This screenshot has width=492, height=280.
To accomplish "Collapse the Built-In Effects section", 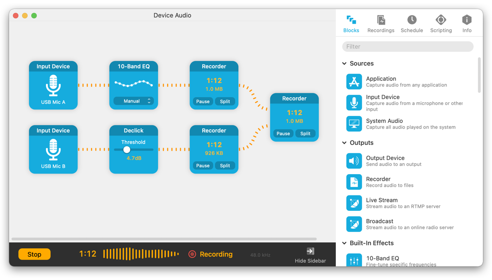I will (344, 243).
